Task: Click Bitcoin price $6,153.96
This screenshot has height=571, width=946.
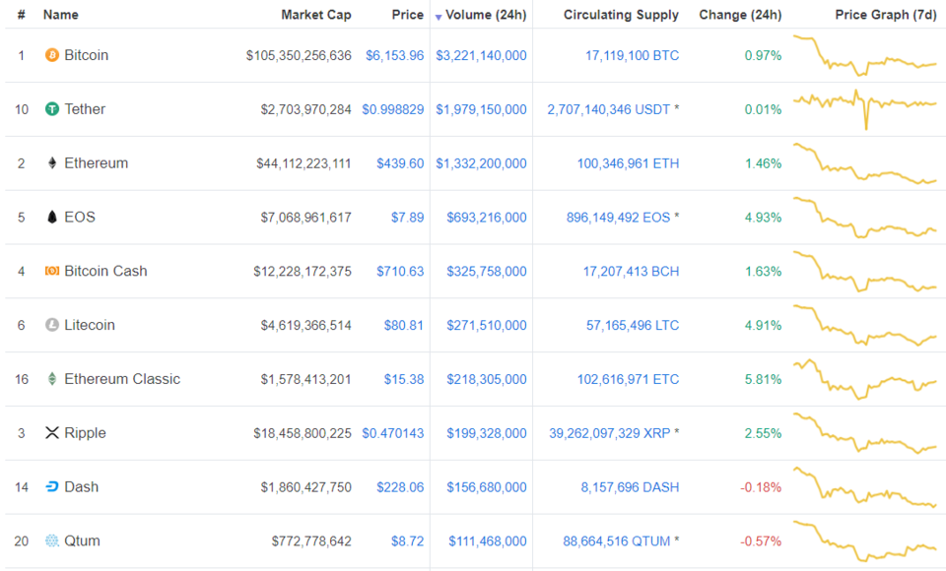Action: 394,55
